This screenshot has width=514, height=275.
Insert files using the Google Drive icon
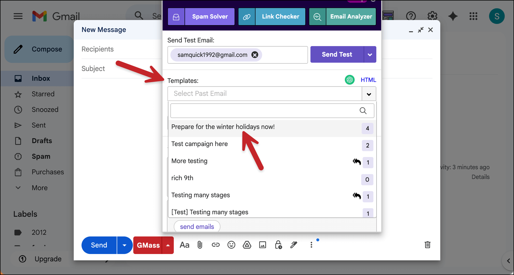247,245
